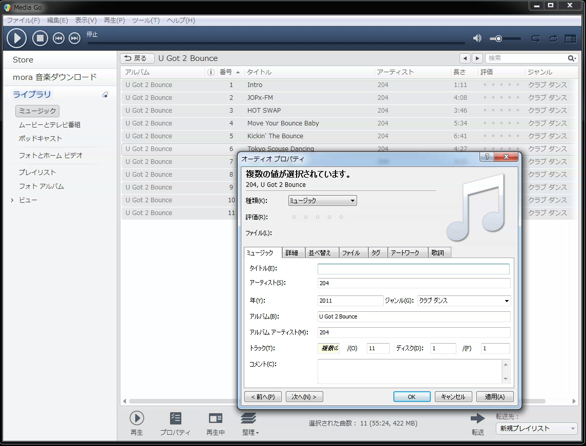Select the Intro track row
586x446 pixels.
point(349,85)
